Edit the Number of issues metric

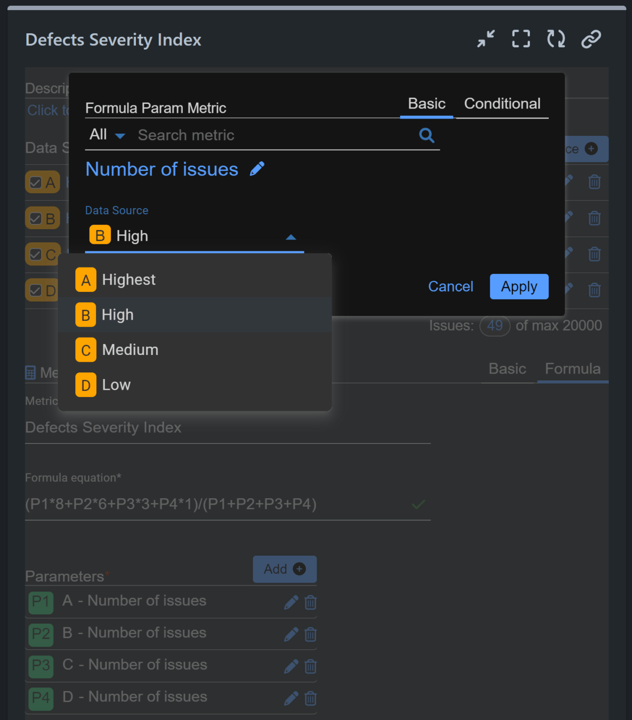[x=257, y=169]
